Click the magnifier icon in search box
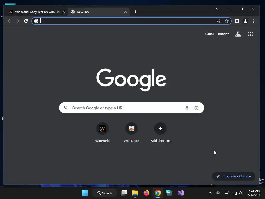Viewport: 265px width, 199px height. (66, 108)
